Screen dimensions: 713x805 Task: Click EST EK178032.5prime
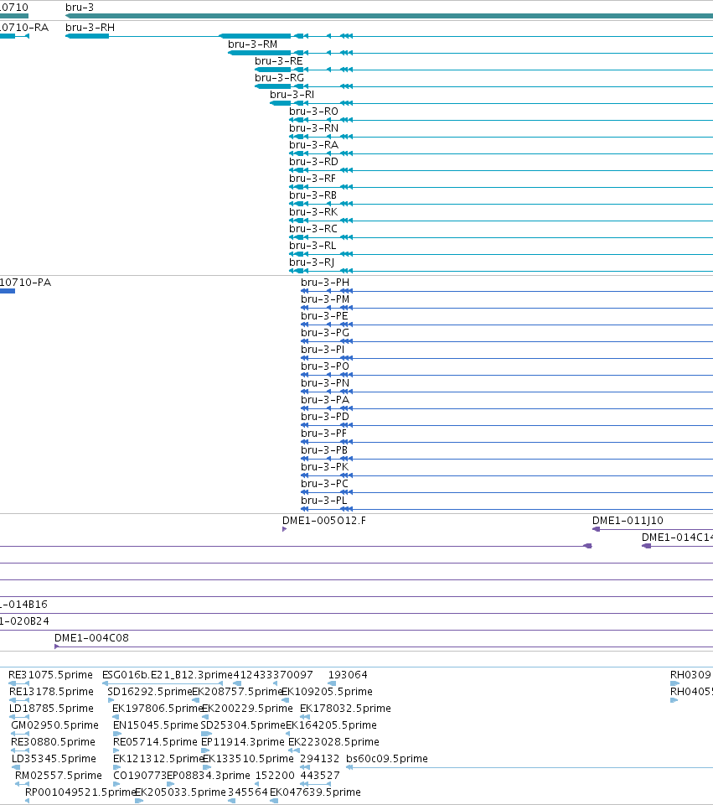point(346,709)
